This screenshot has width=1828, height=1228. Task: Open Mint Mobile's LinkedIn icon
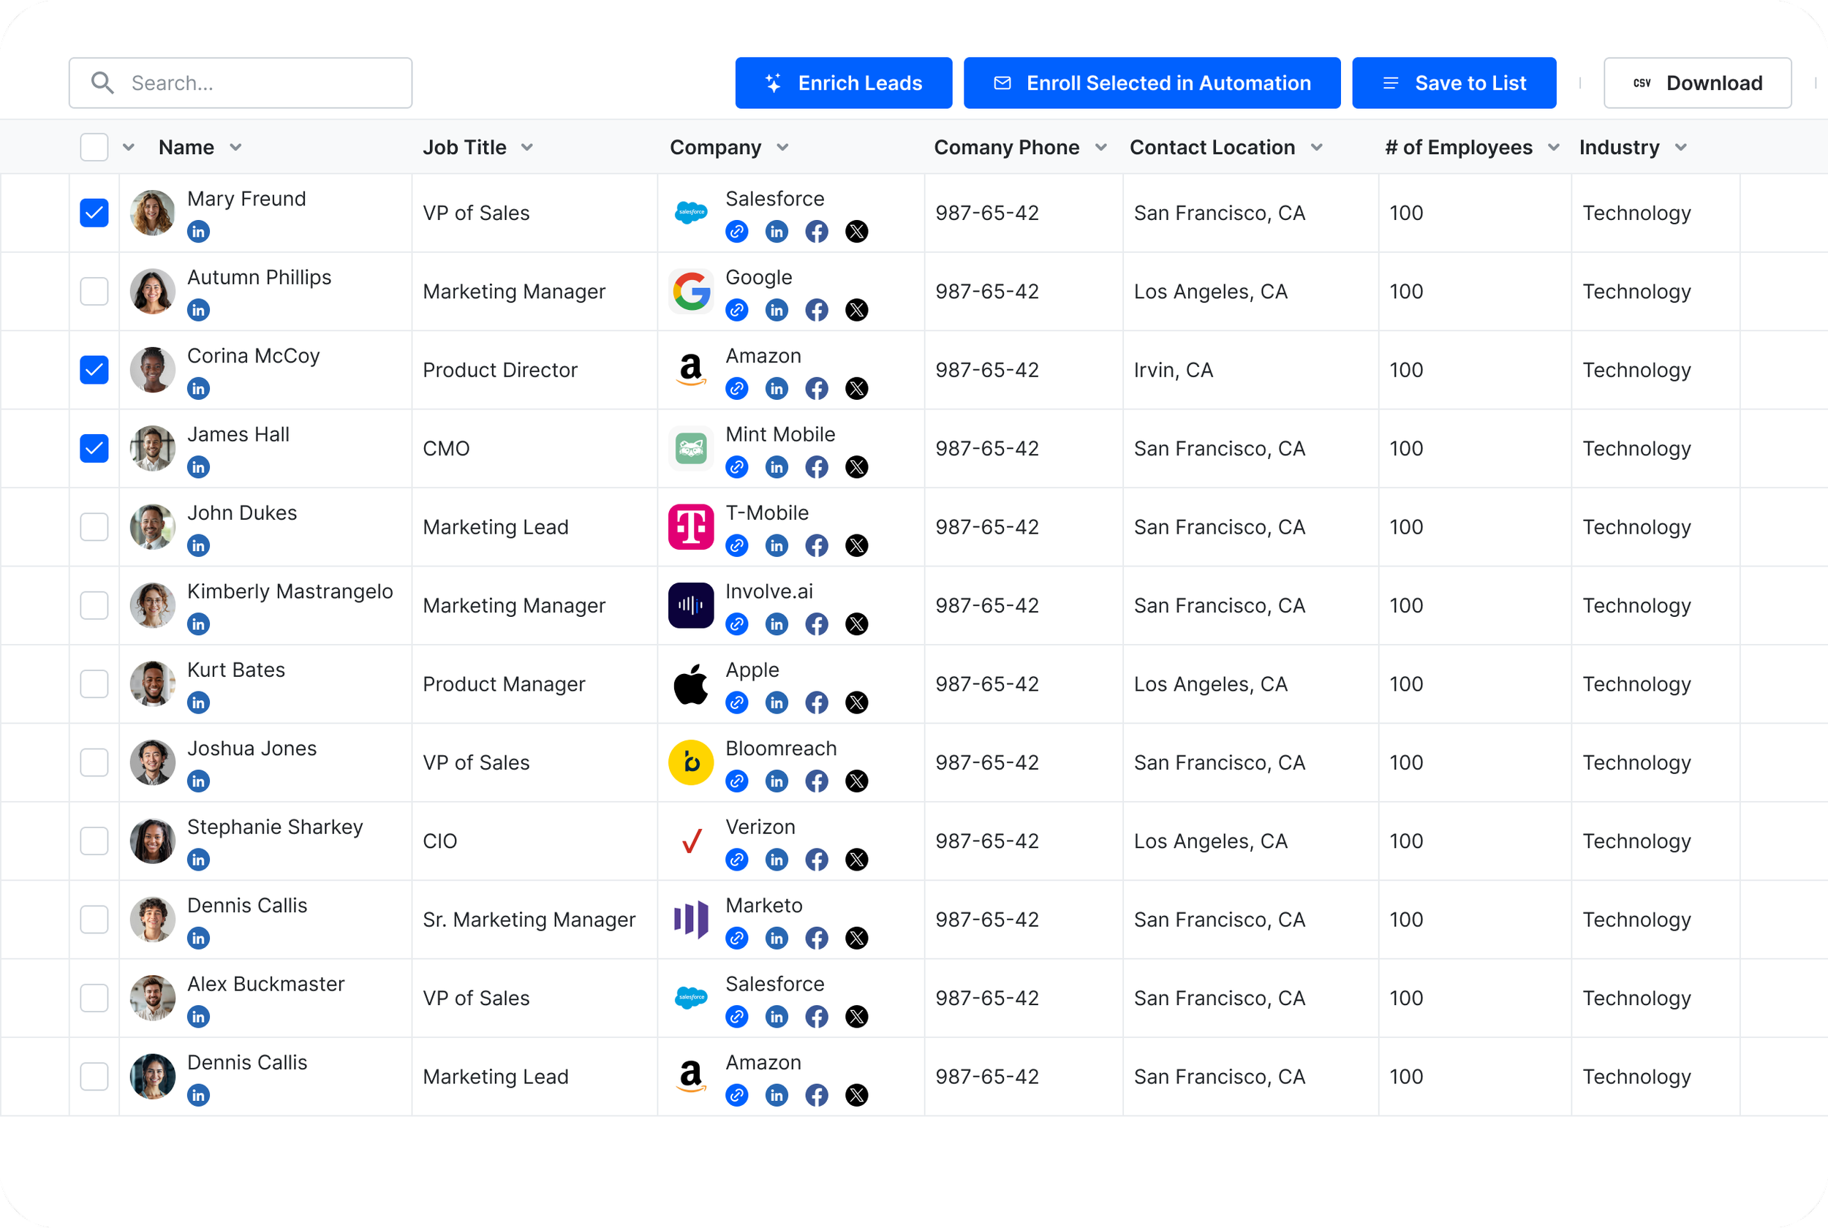point(777,468)
